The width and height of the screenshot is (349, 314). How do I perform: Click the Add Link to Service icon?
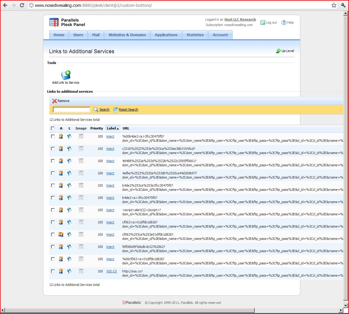[66, 75]
